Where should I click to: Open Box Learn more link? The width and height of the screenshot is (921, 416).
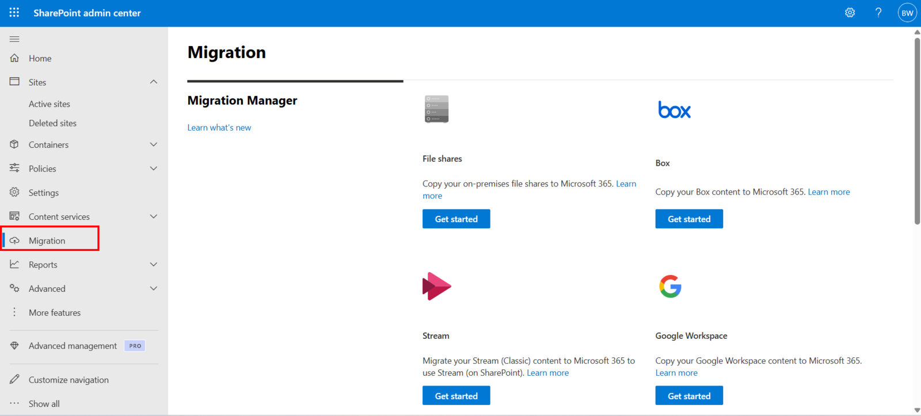pos(829,192)
